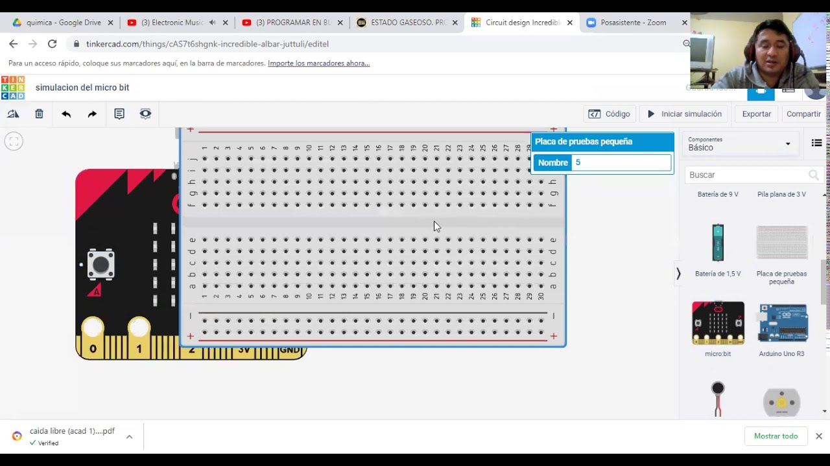Switch component panel to list view

pos(816,143)
